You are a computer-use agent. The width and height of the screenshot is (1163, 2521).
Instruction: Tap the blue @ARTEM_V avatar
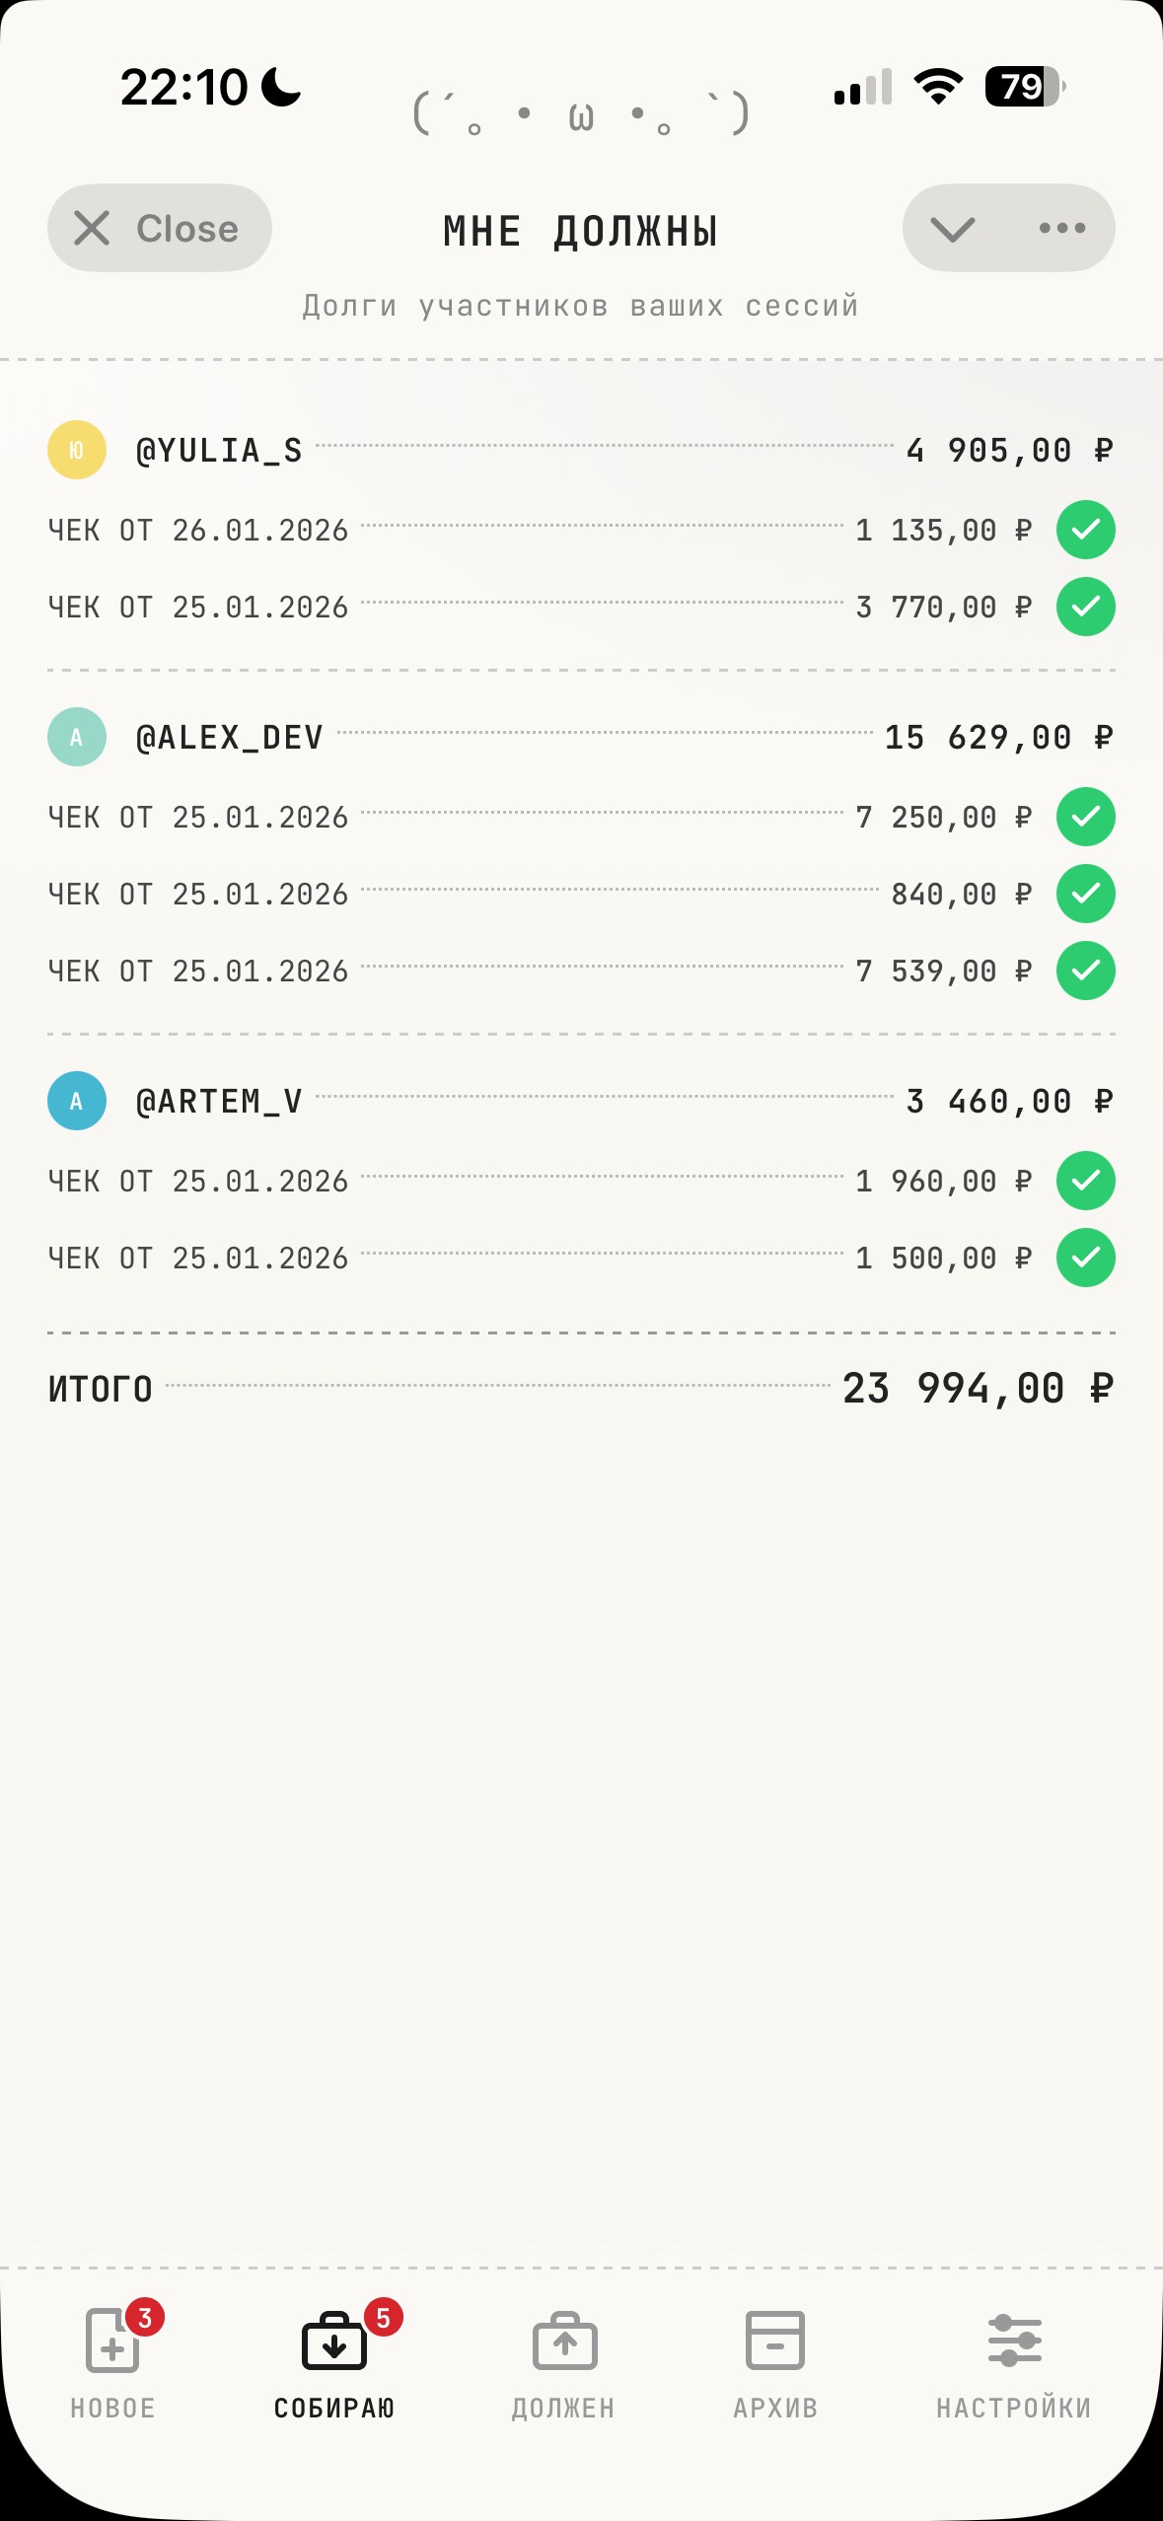point(77,1101)
